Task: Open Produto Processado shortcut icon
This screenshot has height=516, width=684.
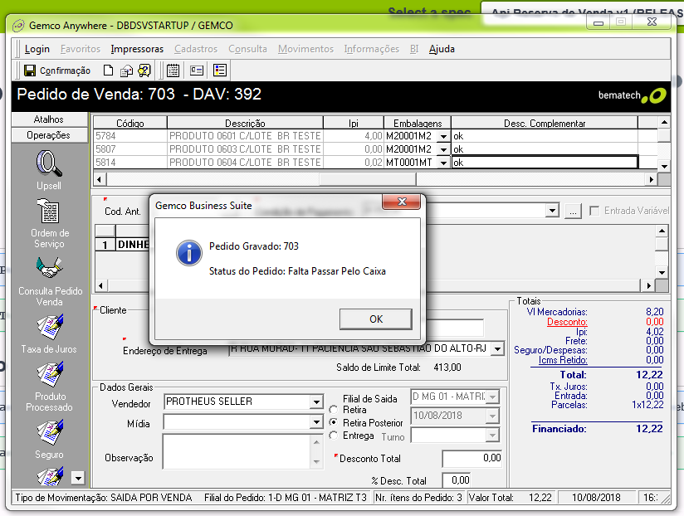Action: coord(50,374)
